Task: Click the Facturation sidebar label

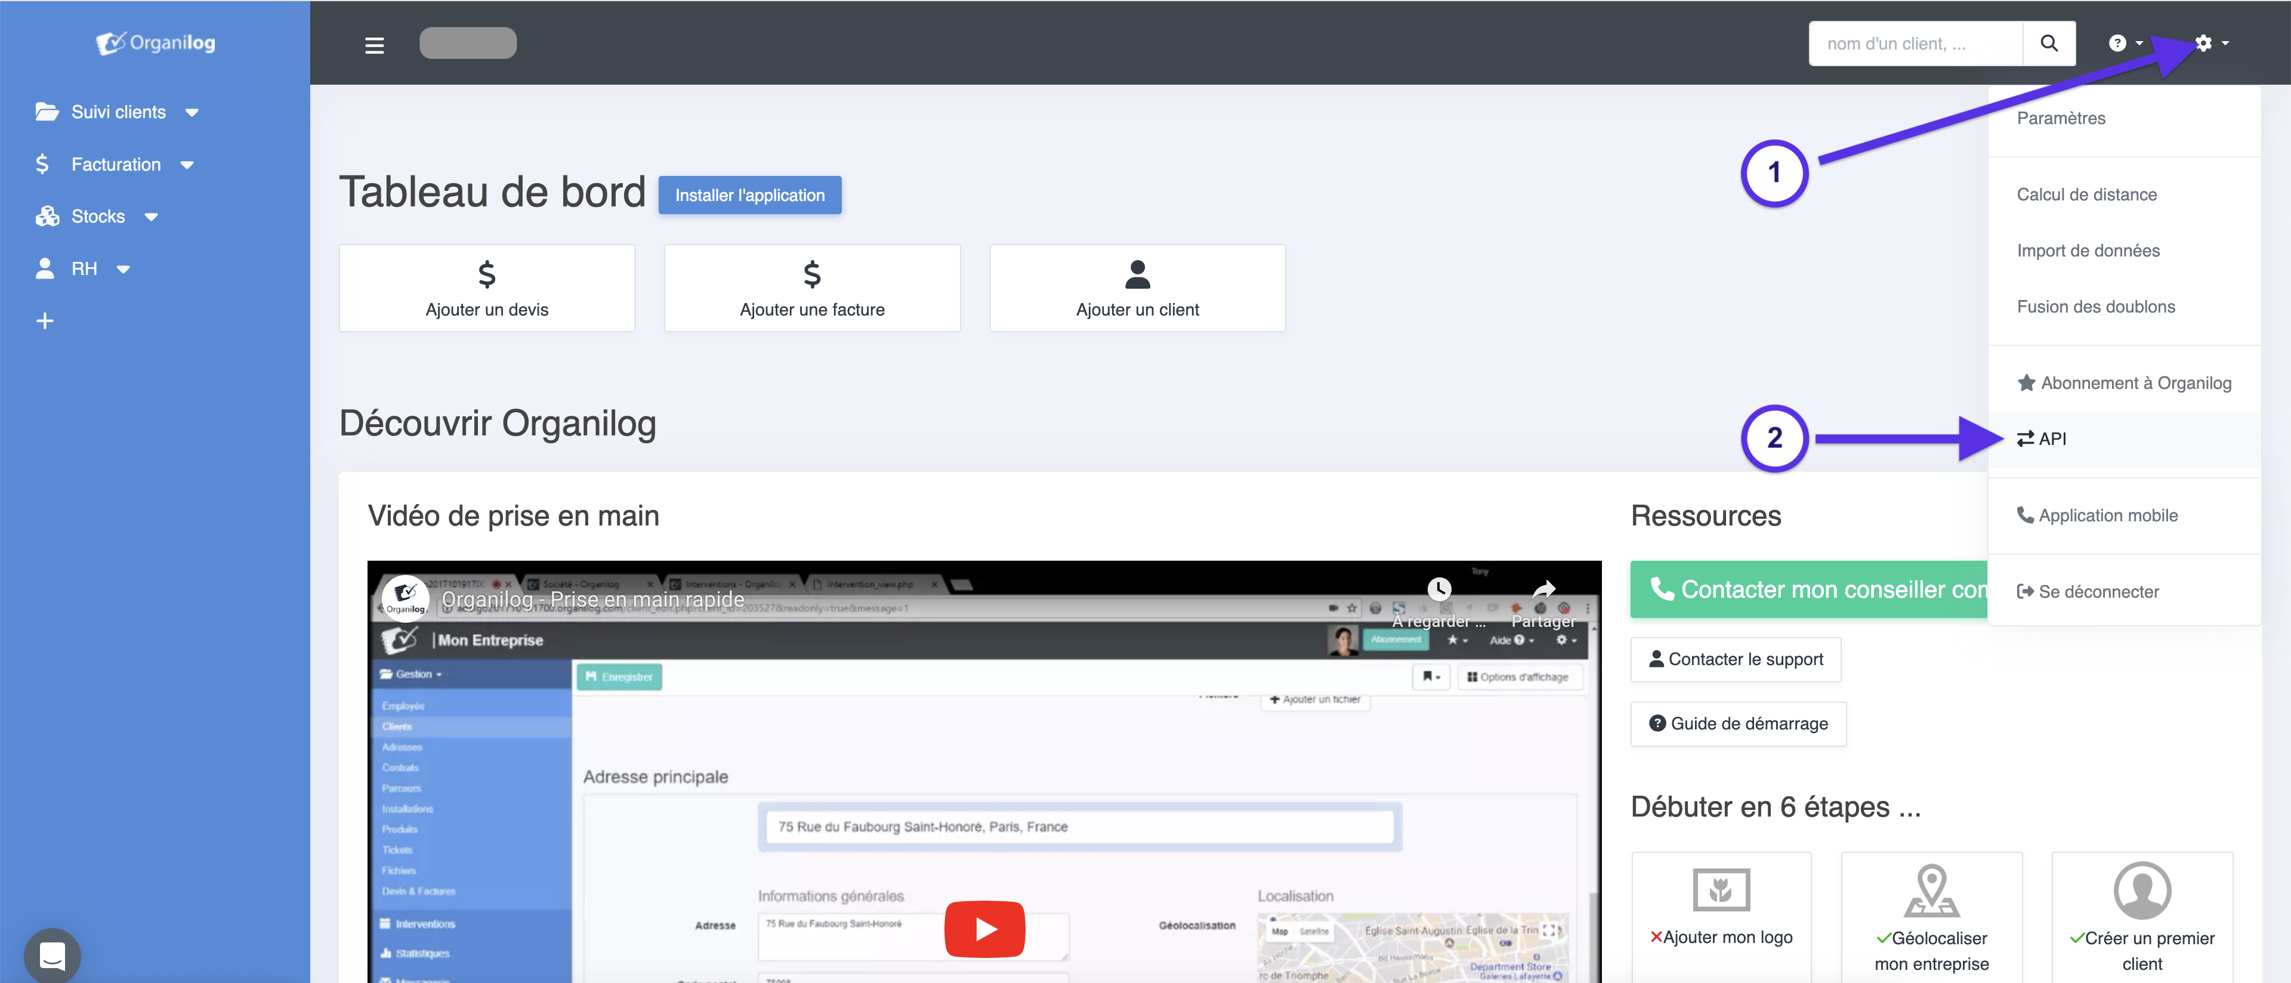Action: pos(116,165)
